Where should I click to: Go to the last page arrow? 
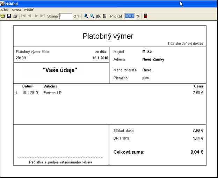(x=42, y=16)
